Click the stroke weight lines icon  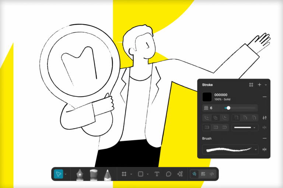coord(206,108)
